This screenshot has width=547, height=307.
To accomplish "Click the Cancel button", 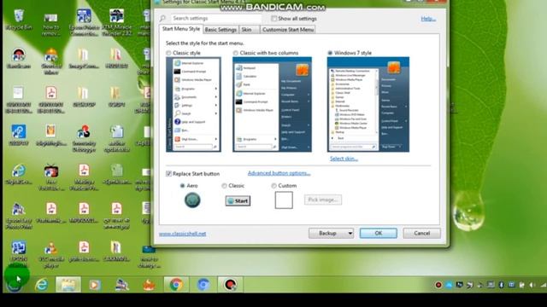I will pos(421,233).
